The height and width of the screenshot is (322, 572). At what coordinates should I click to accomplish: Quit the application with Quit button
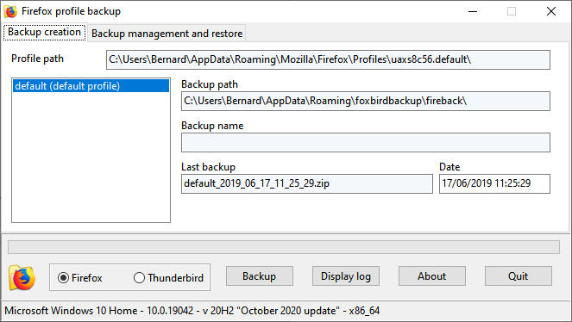[x=518, y=276]
